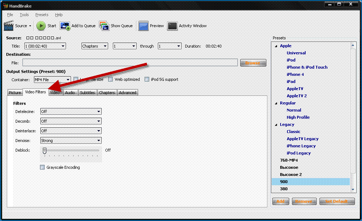
Task: Open the Deinterlace dropdown
Action: point(71,131)
